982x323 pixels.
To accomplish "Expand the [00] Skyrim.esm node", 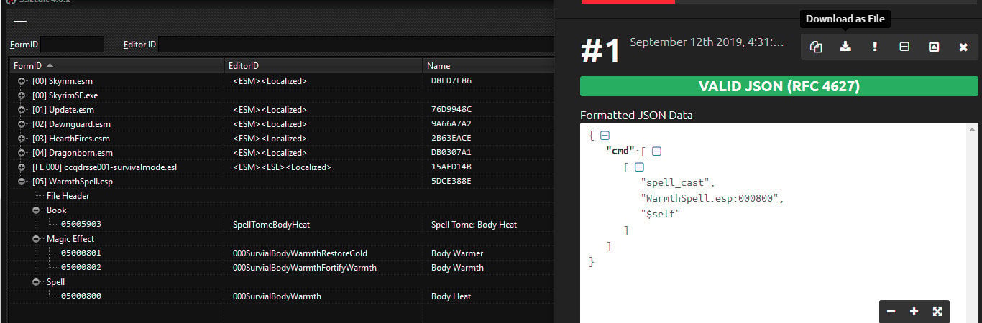I will tap(22, 81).
